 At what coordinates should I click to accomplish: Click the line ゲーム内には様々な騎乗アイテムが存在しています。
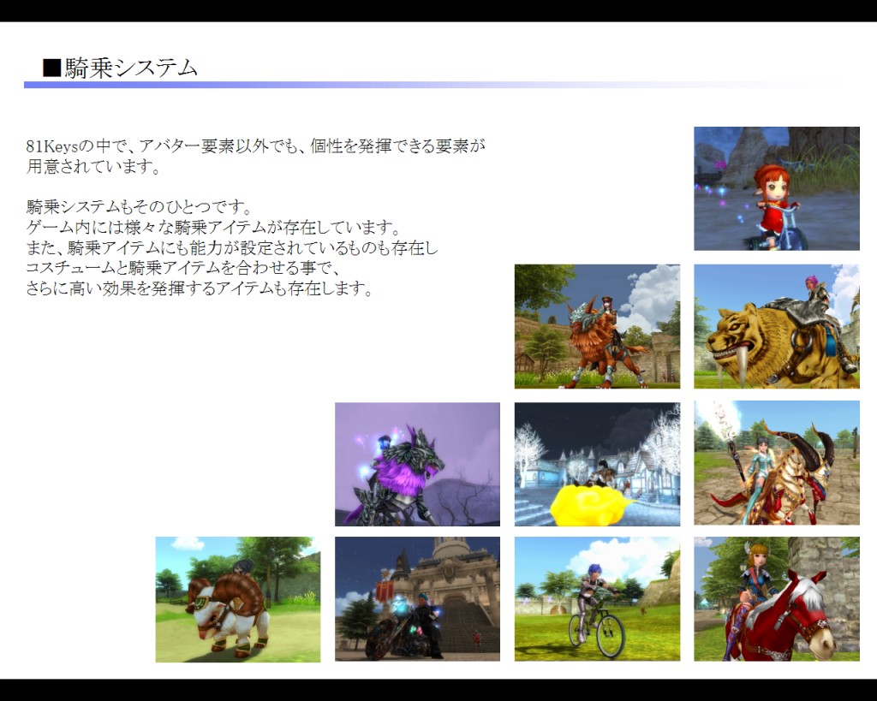tap(213, 228)
